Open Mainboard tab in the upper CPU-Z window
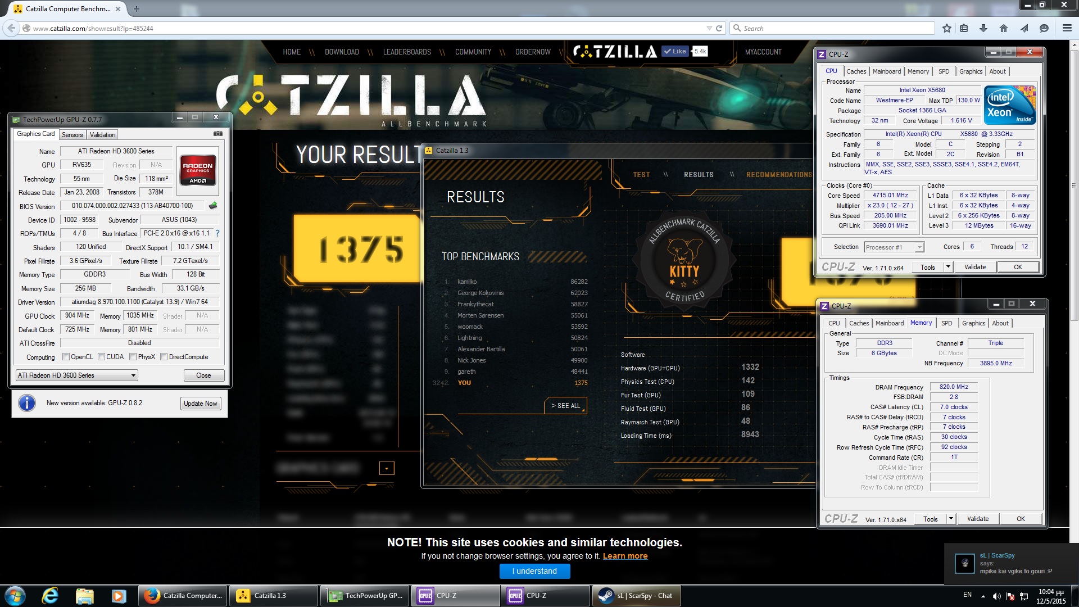 click(x=887, y=71)
